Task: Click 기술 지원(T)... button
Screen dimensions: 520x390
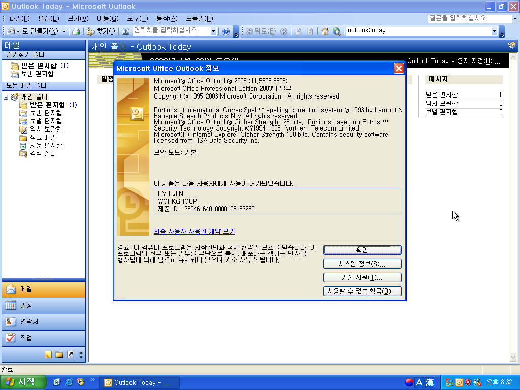Action: (x=362, y=278)
